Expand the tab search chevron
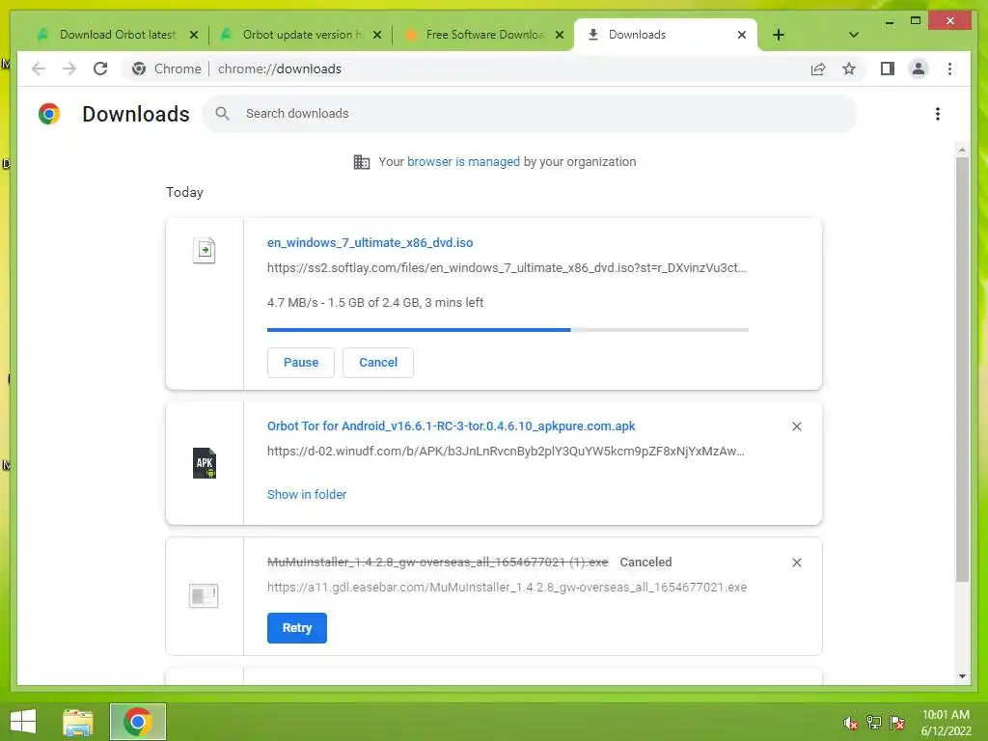Screen dimensions: 988x741 click(x=853, y=35)
